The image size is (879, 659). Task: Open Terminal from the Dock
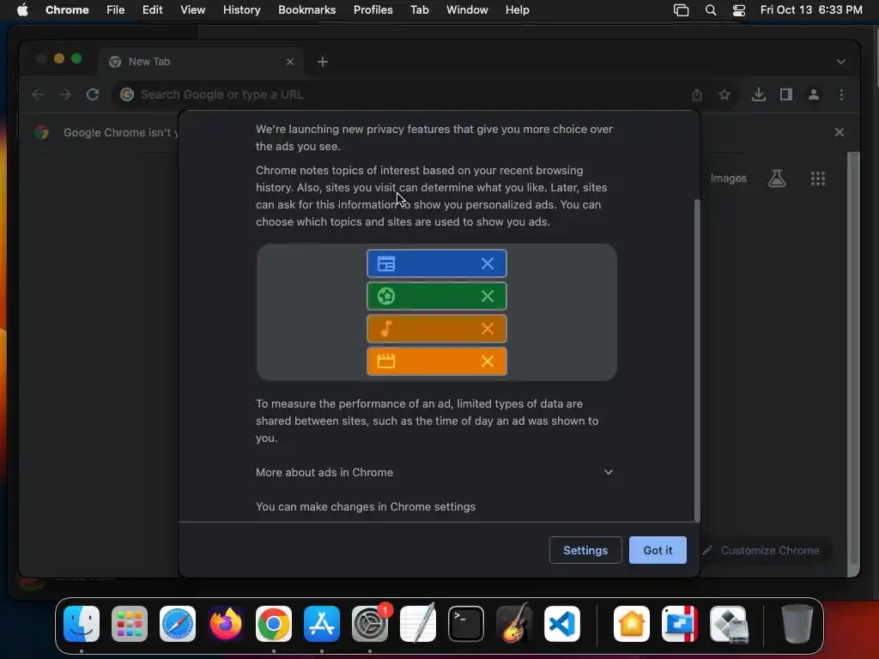tap(466, 624)
